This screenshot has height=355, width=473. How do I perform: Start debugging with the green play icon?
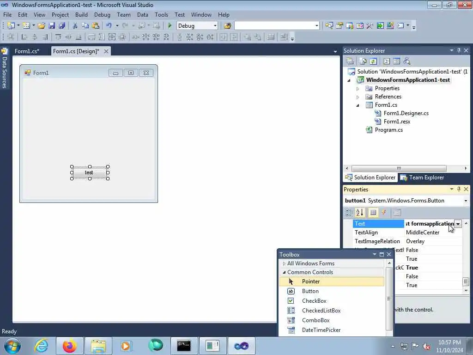tap(170, 26)
